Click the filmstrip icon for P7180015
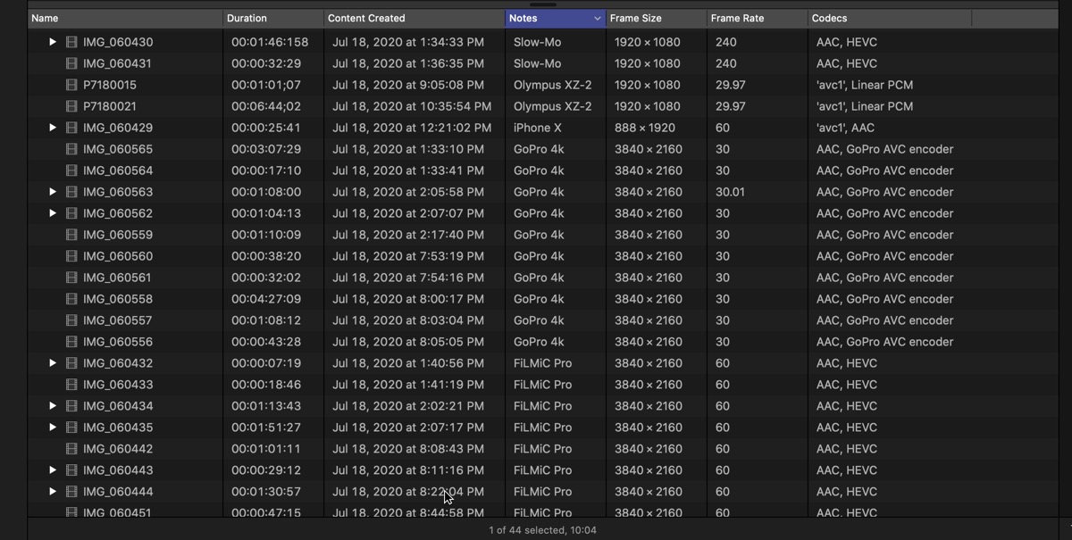Screen dimensions: 1072x540 pos(71,85)
